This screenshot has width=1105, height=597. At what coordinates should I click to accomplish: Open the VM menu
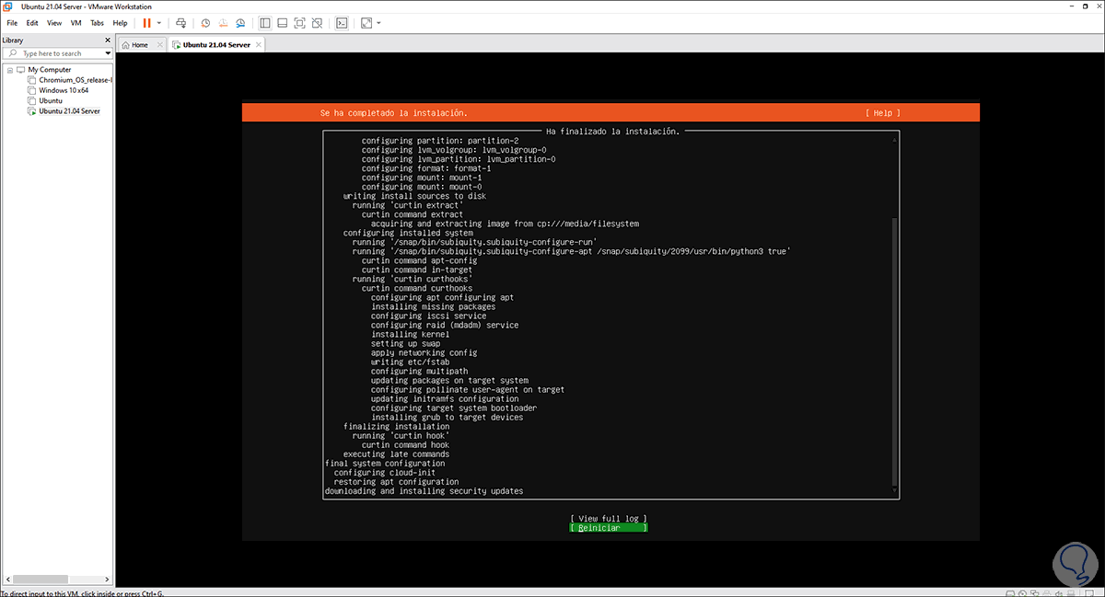[x=76, y=22]
